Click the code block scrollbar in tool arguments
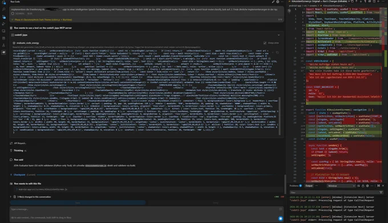 [280, 116]
